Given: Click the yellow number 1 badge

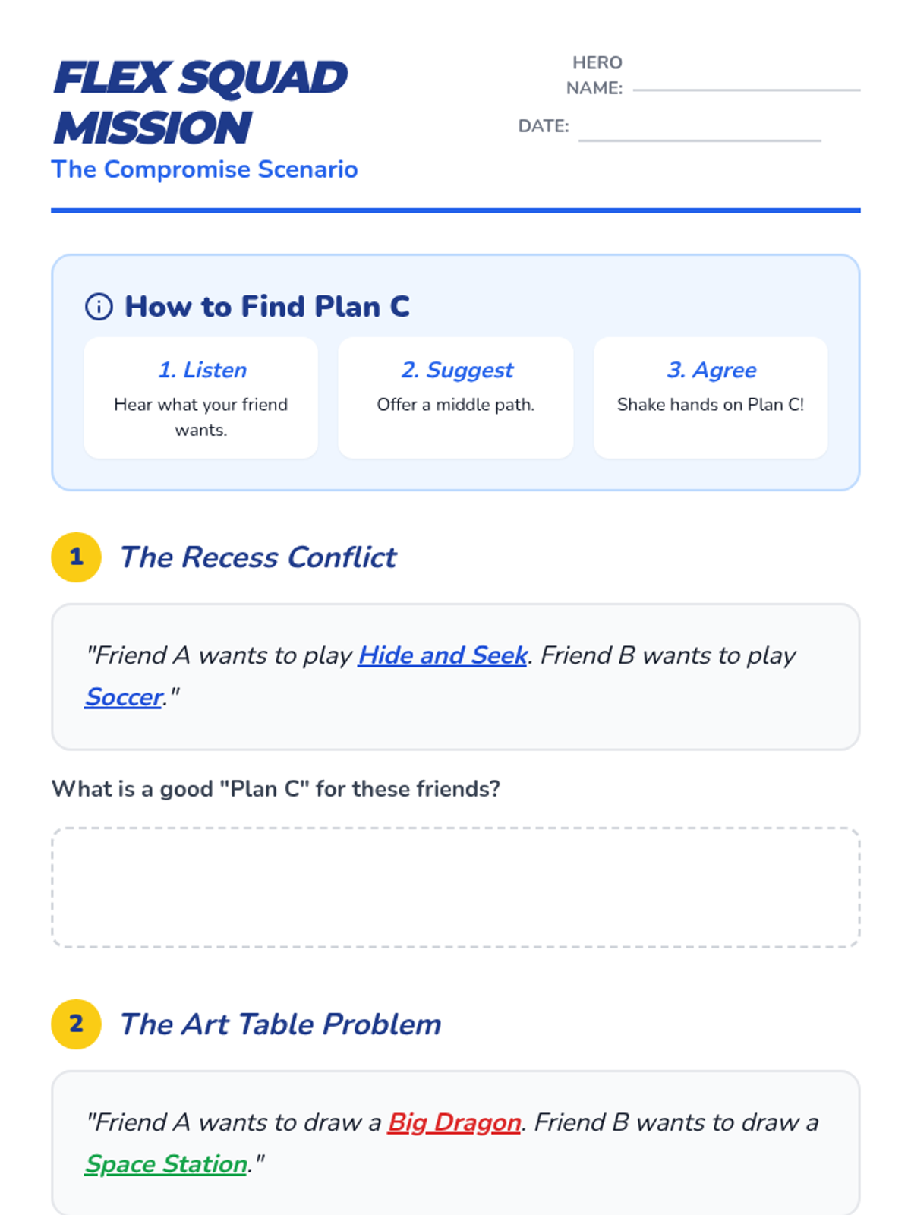Looking at the screenshot, I should click(x=76, y=557).
